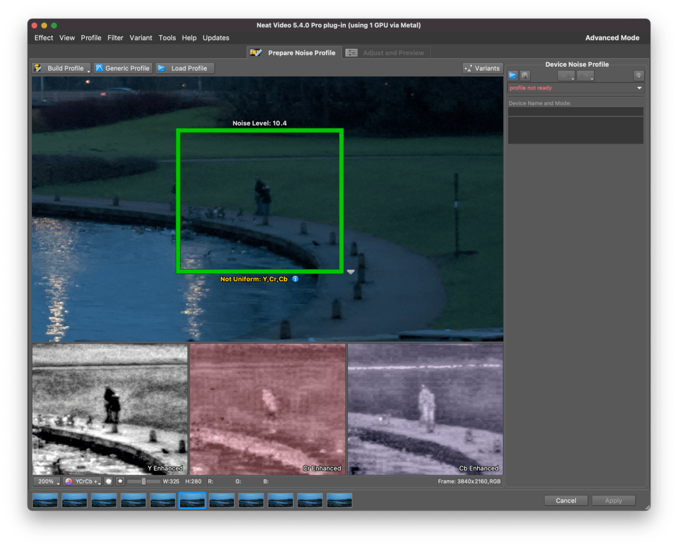The width and height of the screenshot is (678, 547).
Task: Switch to Adjust and Preview tab
Action: [x=386, y=53]
